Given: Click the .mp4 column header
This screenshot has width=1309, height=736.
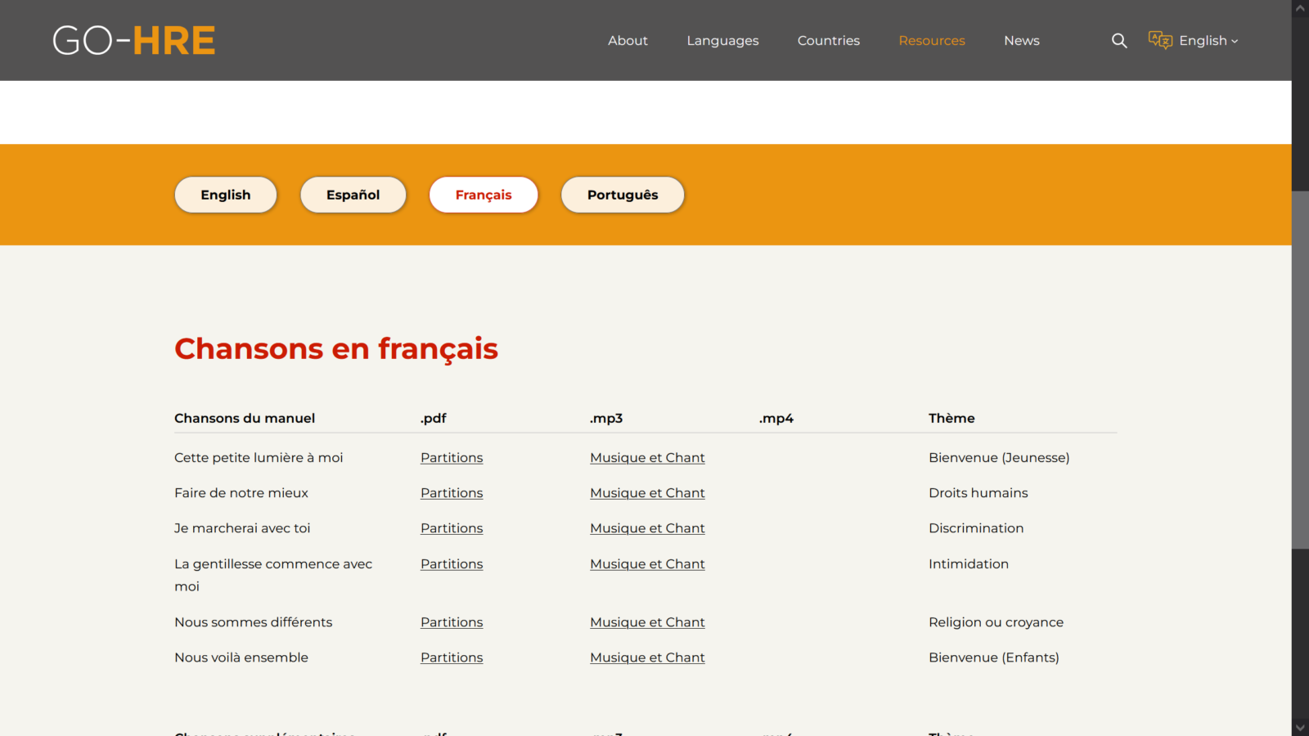Looking at the screenshot, I should tap(776, 418).
